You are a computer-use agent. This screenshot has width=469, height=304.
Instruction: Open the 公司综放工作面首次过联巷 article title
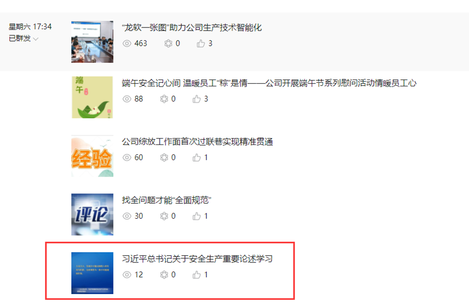(x=197, y=142)
